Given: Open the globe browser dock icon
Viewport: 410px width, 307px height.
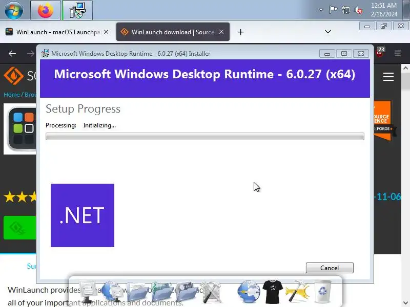Looking at the screenshot, I should pos(249,292).
